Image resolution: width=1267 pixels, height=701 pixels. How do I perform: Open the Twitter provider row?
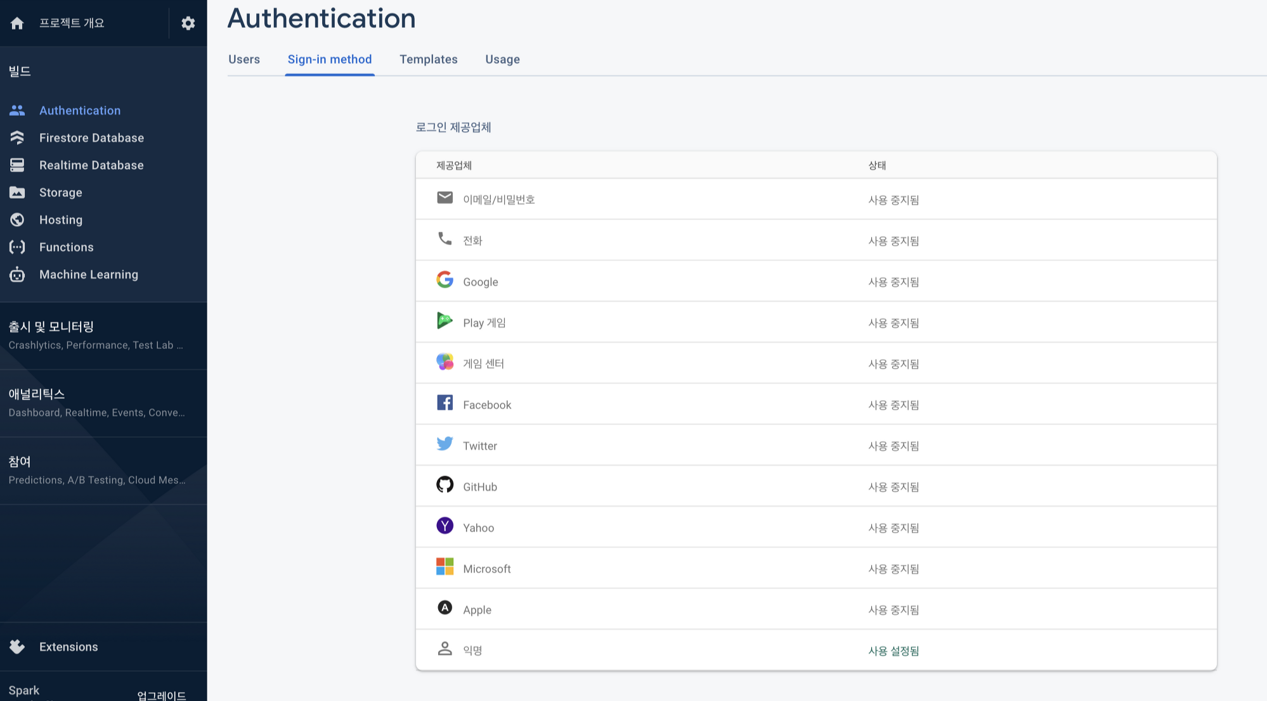(816, 445)
